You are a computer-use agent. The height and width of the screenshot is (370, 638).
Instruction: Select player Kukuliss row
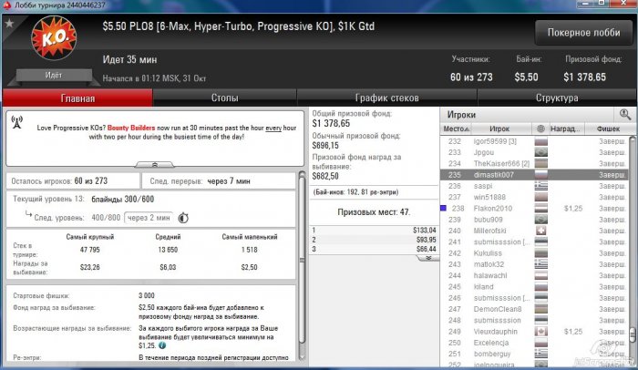click(x=534, y=253)
